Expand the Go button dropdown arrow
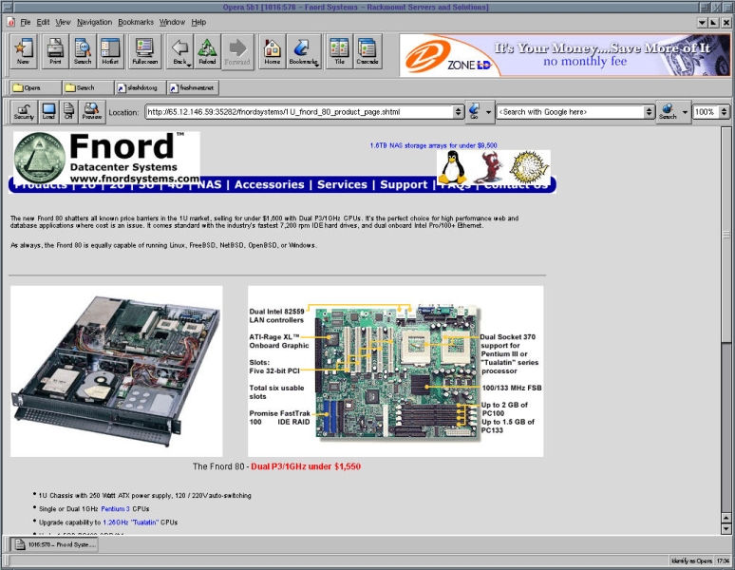 click(x=488, y=112)
